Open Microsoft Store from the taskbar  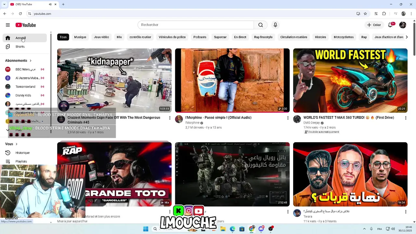[x=242, y=229]
